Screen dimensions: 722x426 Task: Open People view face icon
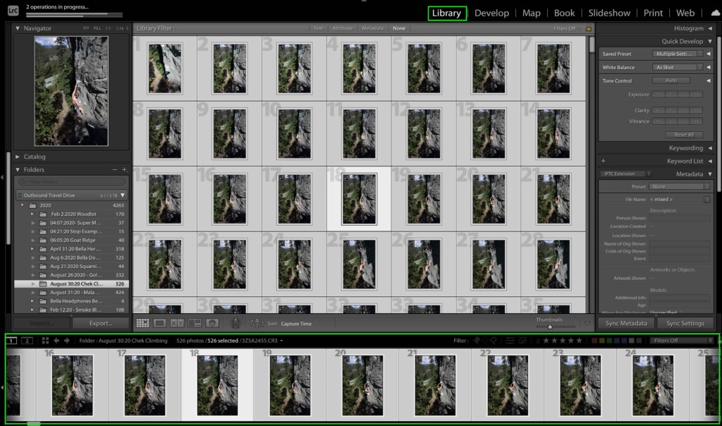212,323
